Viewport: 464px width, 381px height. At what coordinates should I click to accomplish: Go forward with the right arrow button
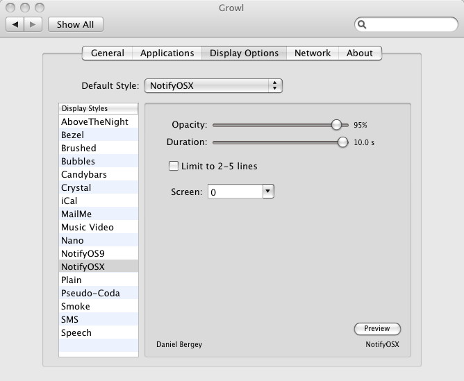point(33,24)
